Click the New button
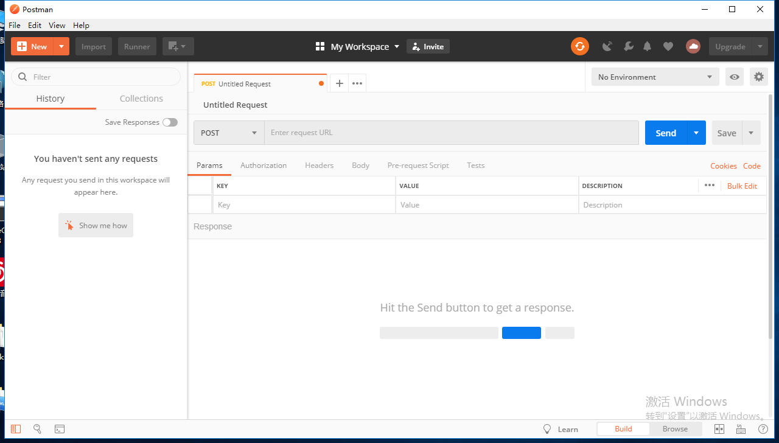 pos(32,46)
